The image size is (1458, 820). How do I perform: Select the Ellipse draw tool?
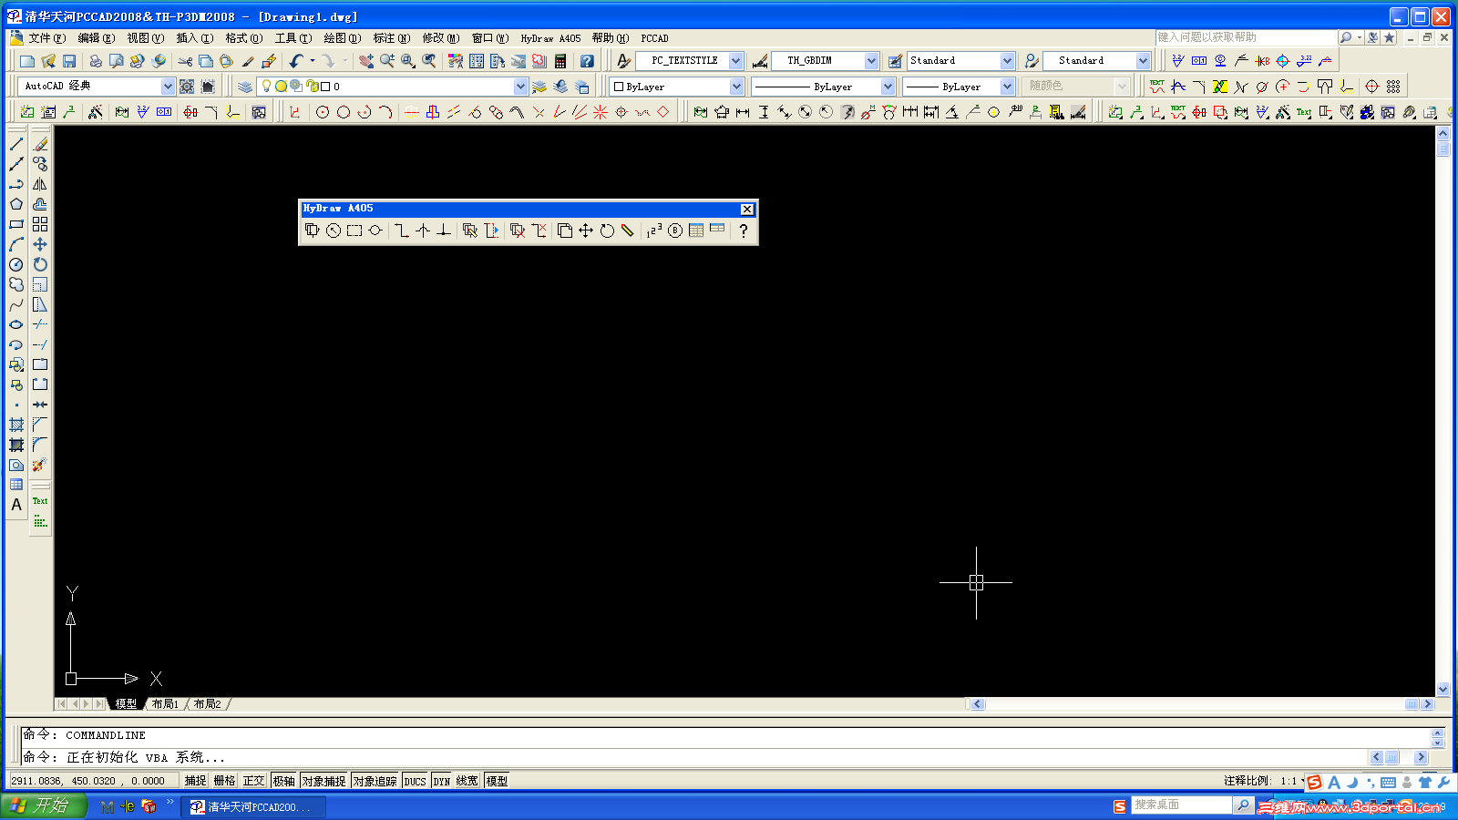tap(16, 324)
